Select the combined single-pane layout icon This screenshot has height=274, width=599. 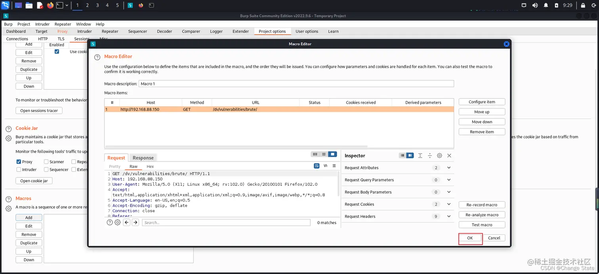[x=332, y=154]
